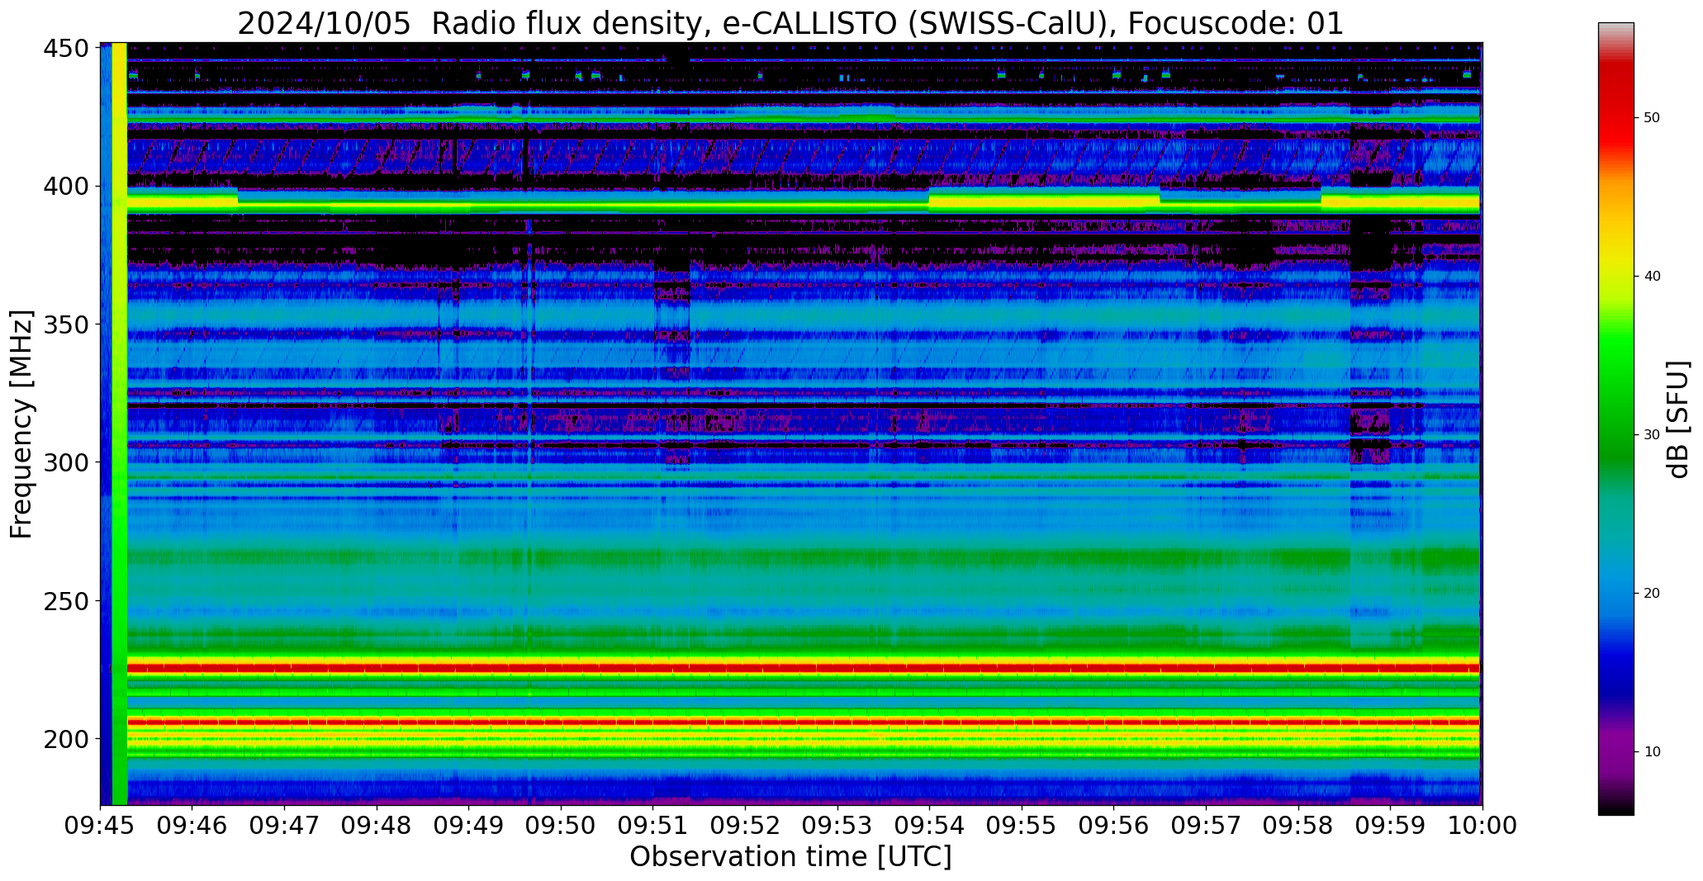Select the 09:45 time tick label
The height and width of the screenshot is (881, 1703).
pos(101,826)
